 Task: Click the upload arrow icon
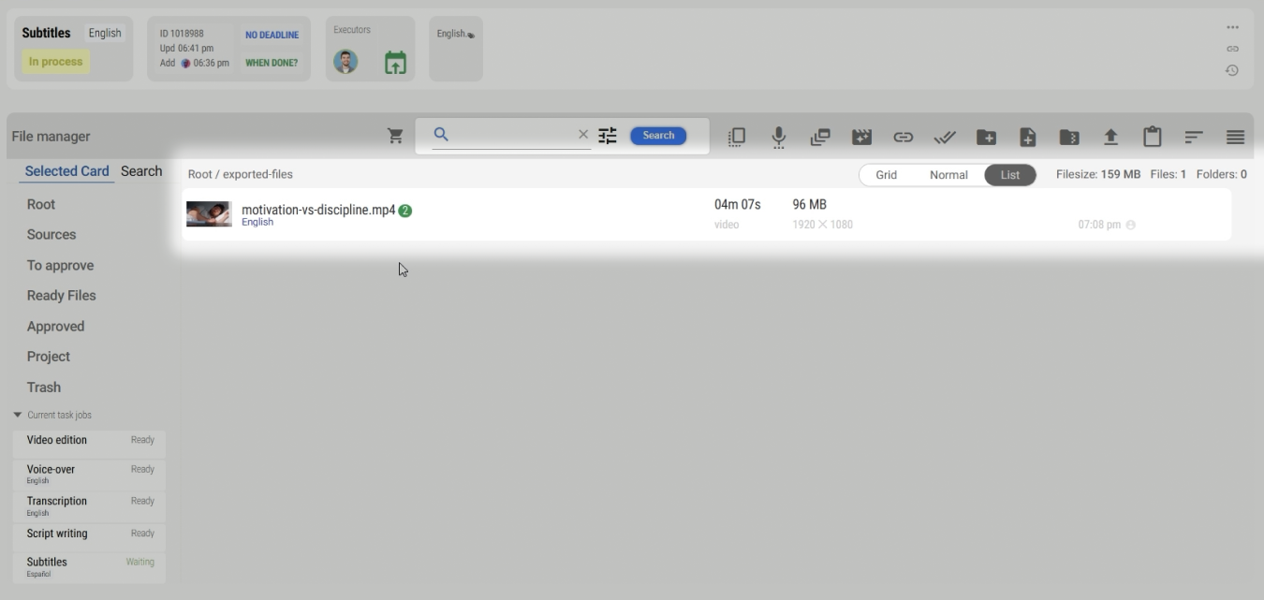[1110, 138]
